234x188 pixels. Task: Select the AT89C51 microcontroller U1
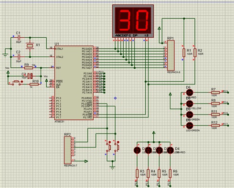[x=74, y=83]
